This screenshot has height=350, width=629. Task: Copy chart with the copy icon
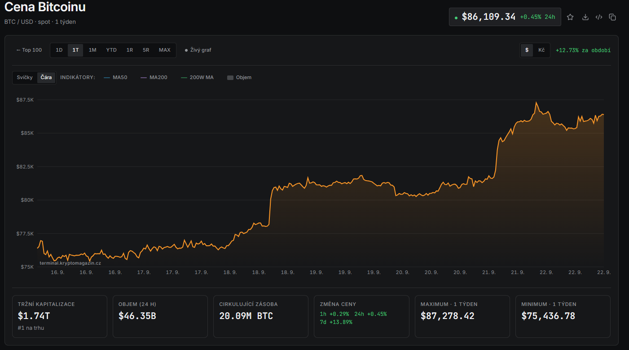point(612,17)
